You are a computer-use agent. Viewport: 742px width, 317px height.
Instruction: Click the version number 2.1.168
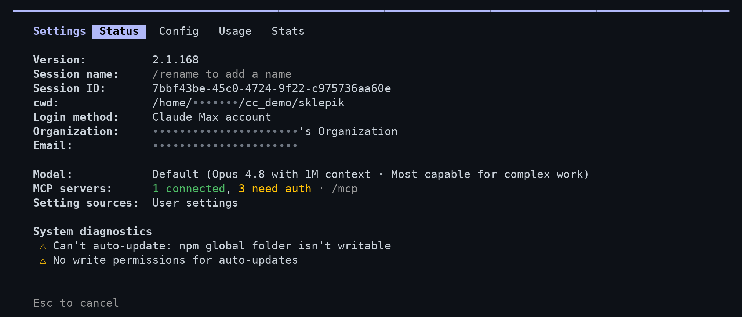pyautogui.click(x=175, y=60)
